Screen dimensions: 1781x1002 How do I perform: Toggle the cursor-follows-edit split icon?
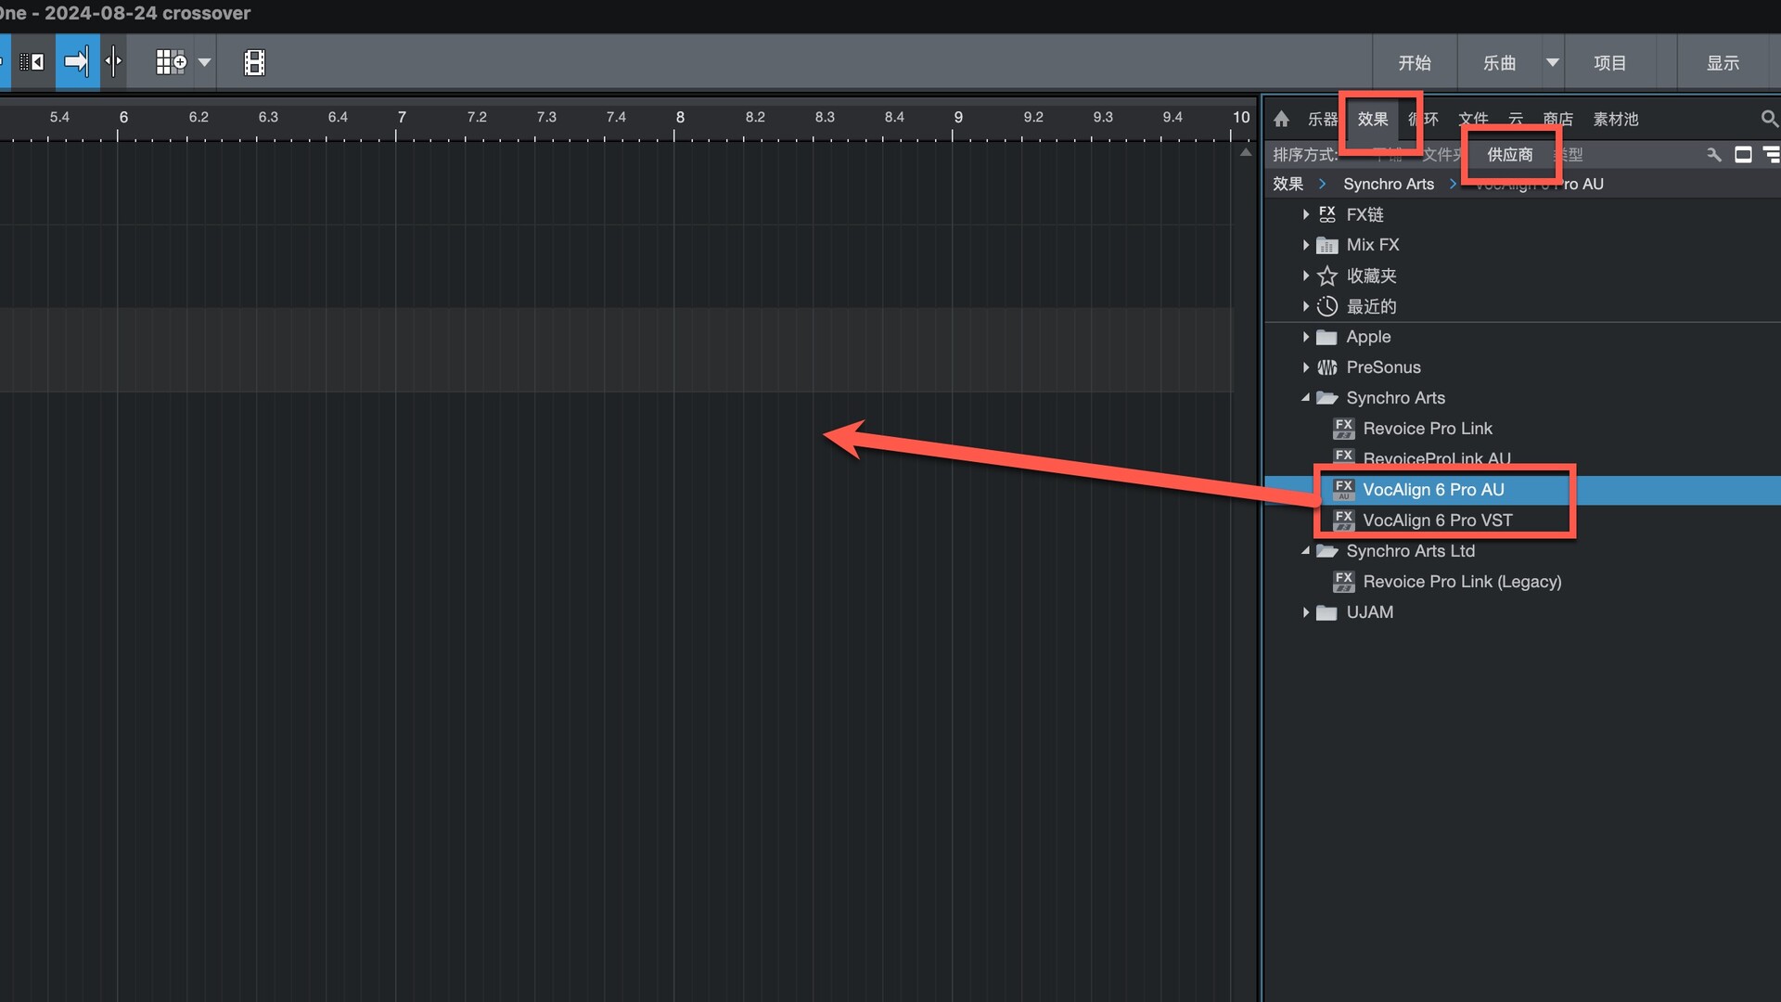(113, 62)
